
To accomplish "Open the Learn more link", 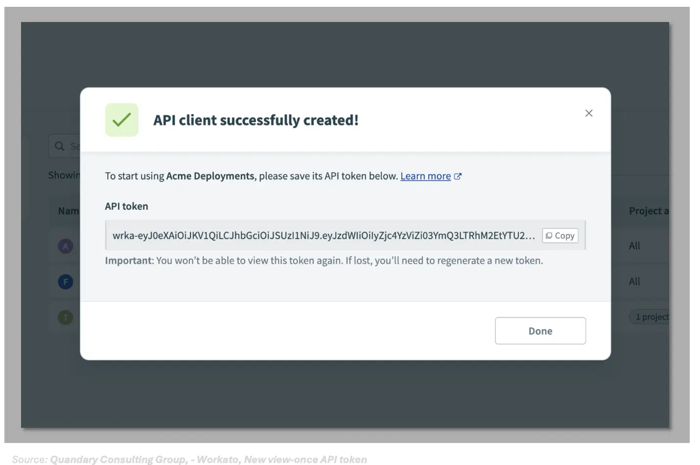I will pyautogui.click(x=425, y=176).
